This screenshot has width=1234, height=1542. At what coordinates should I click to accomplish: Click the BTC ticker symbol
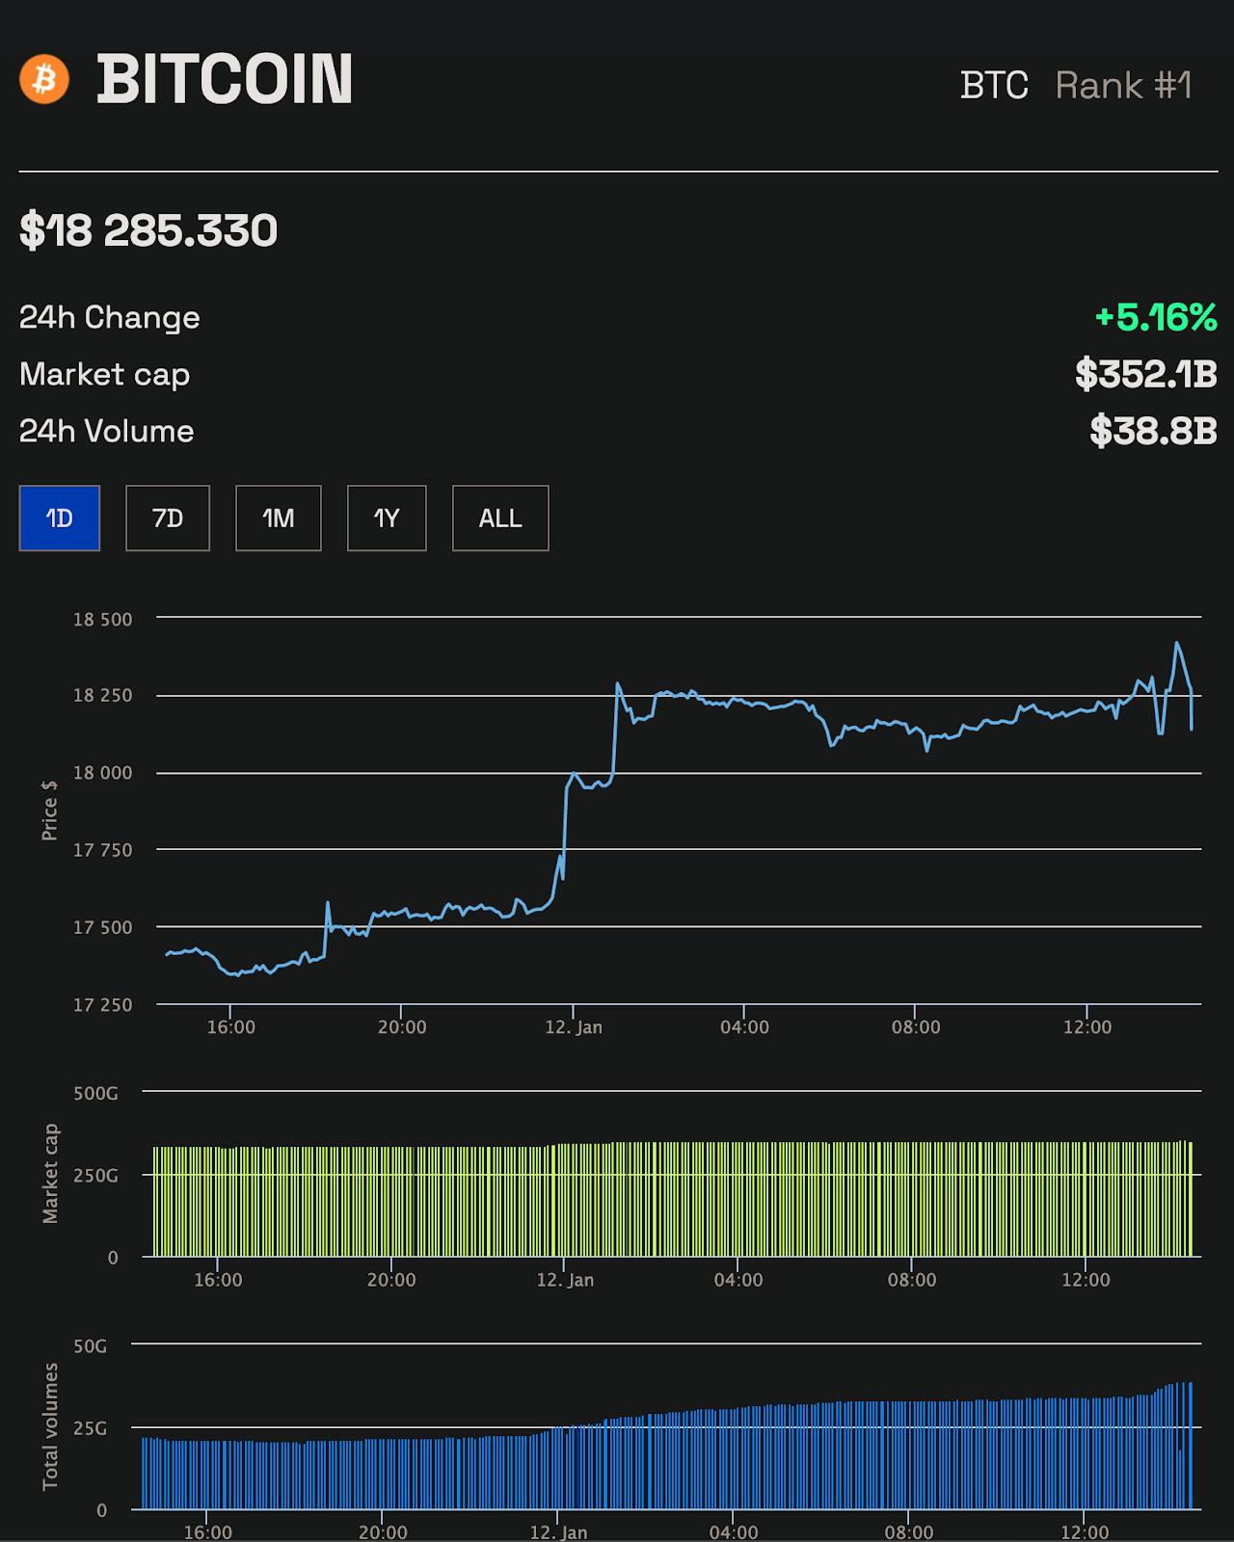994,86
